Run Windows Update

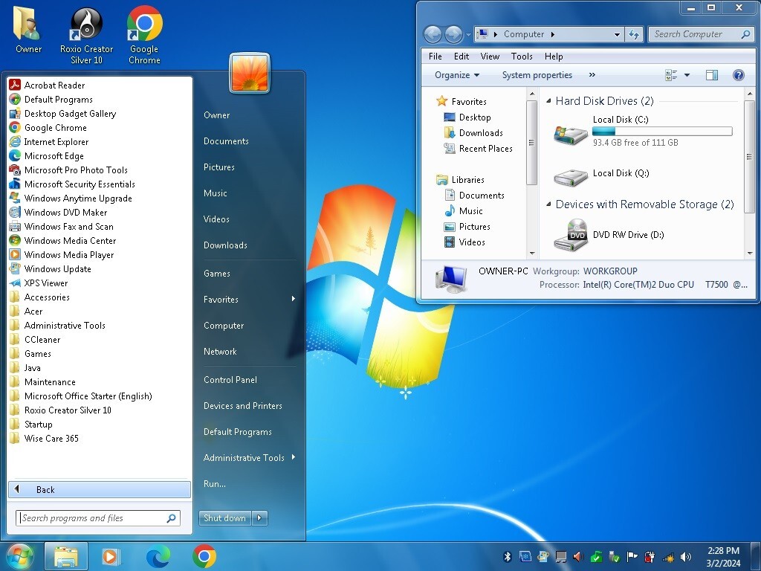coord(51,268)
